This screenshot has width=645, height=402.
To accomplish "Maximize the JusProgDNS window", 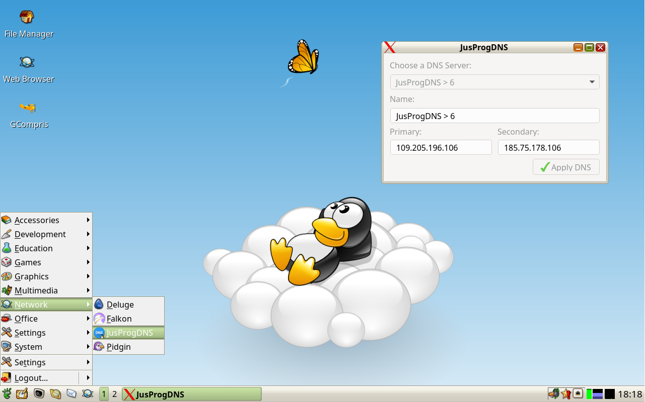I will tap(589, 48).
